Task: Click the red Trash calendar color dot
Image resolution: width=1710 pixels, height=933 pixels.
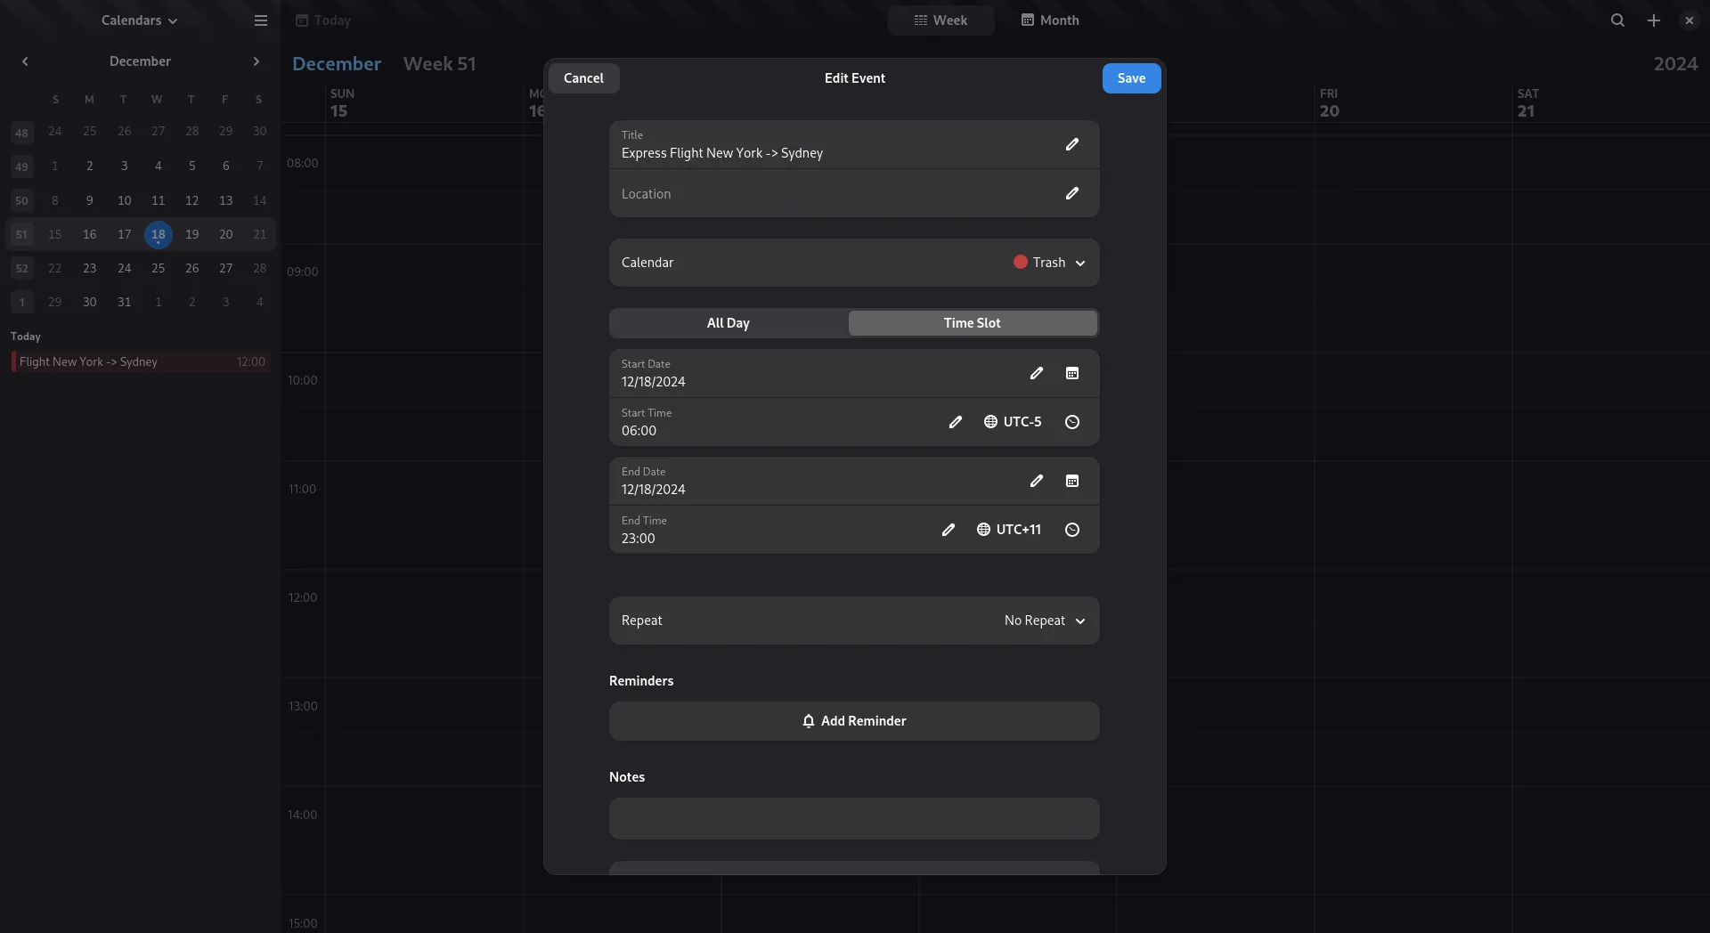Action: (1020, 263)
